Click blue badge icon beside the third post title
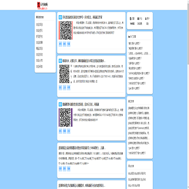The height and width of the screenshot is (189, 189). tap(60, 104)
